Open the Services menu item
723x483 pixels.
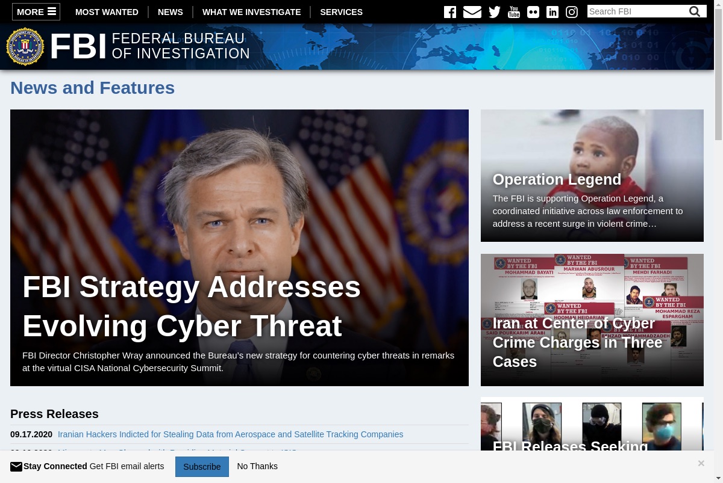click(x=341, y=12)
